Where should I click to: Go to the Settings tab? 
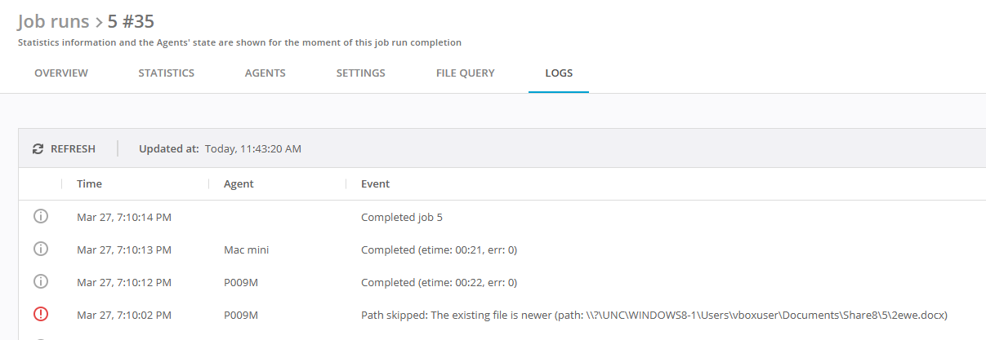coord(360,73)
